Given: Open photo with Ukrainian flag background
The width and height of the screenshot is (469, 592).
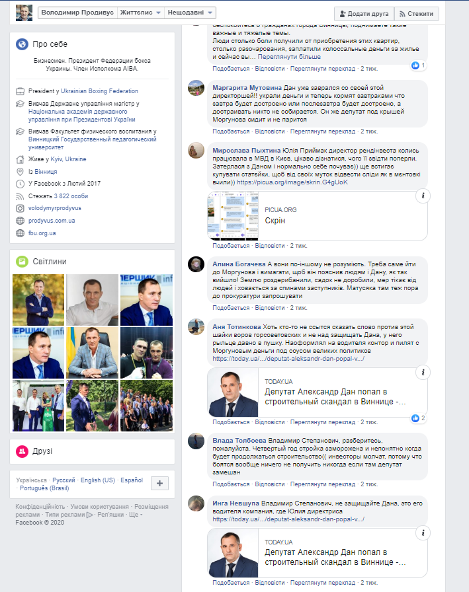Looking at the screenshot, I should 92,353.
